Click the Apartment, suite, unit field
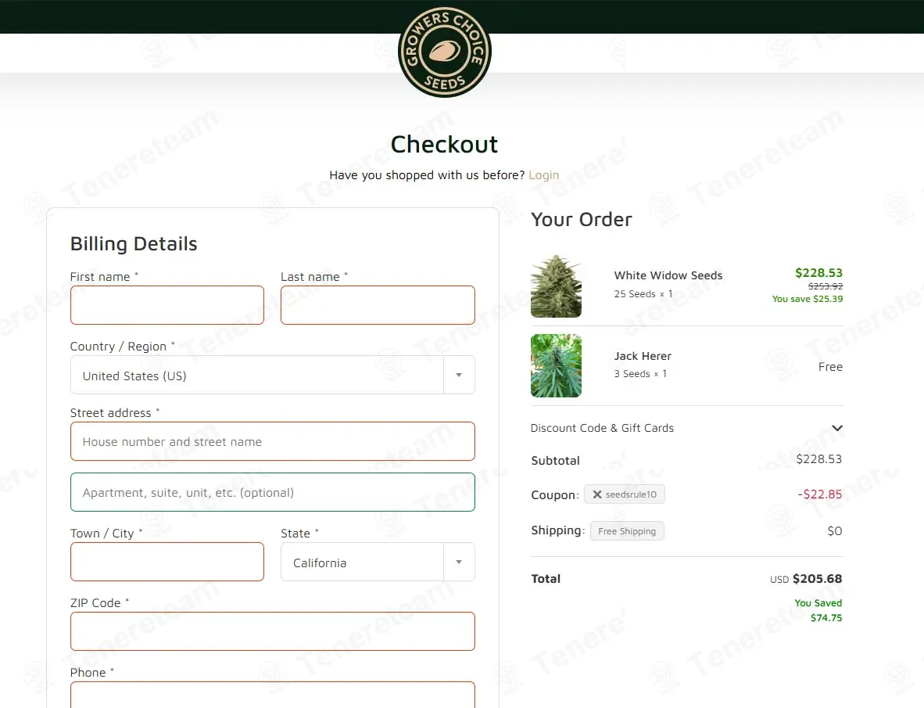924x708 pixels. pos(272,492)
